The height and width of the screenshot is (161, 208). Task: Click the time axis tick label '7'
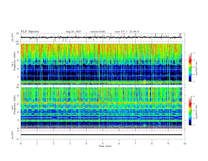136,144
